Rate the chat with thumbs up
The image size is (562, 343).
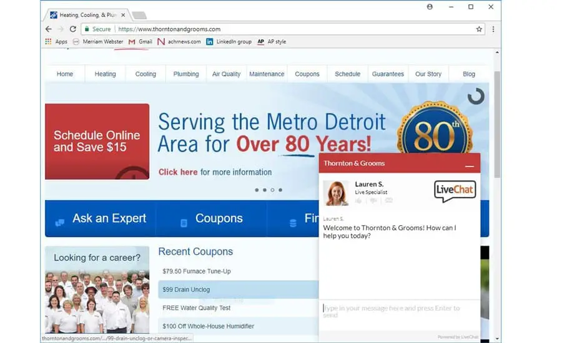tap(358, 201)
